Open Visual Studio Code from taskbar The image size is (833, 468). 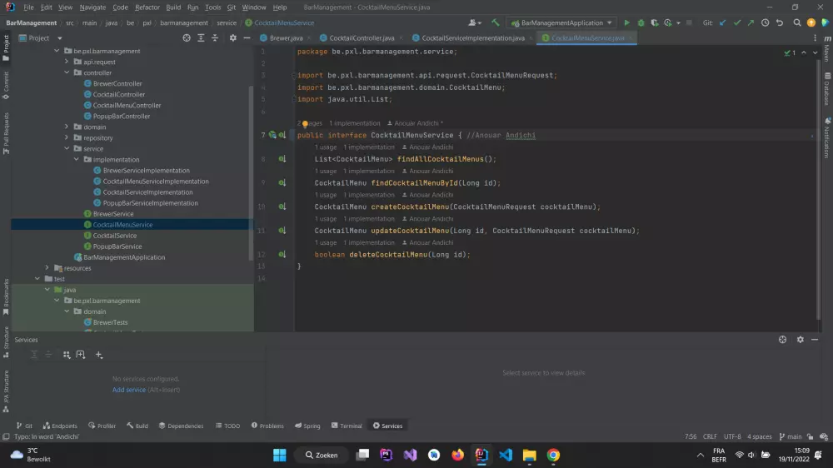(x=505, y=455)
